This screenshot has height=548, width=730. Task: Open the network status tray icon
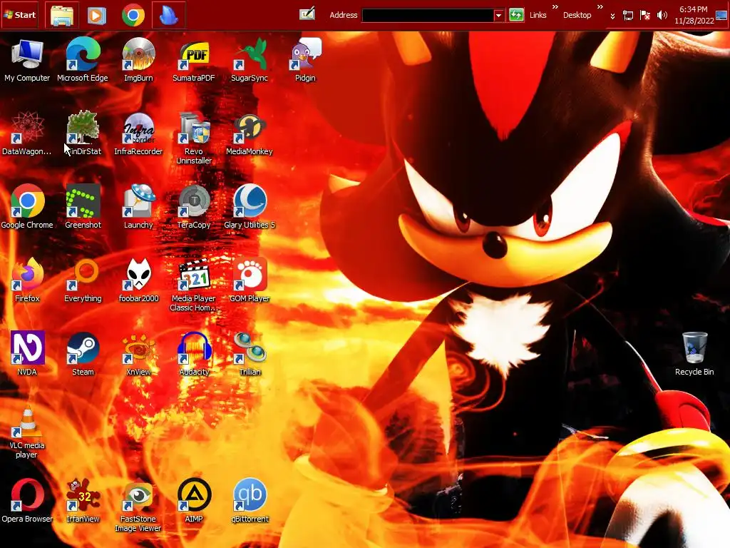[x=628, y=16]
